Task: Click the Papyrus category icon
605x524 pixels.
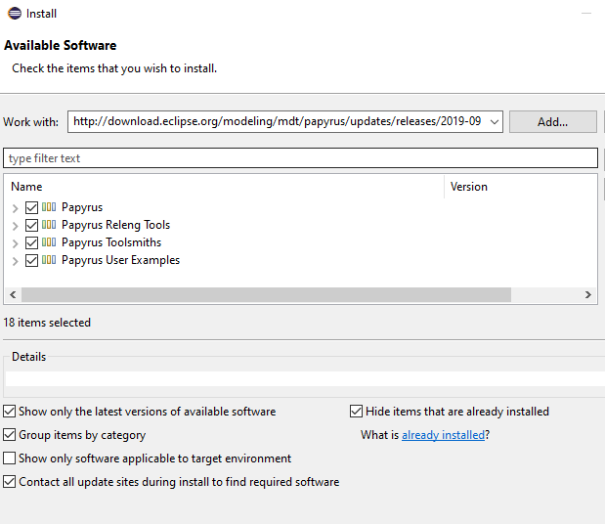Action: point(49,207)
